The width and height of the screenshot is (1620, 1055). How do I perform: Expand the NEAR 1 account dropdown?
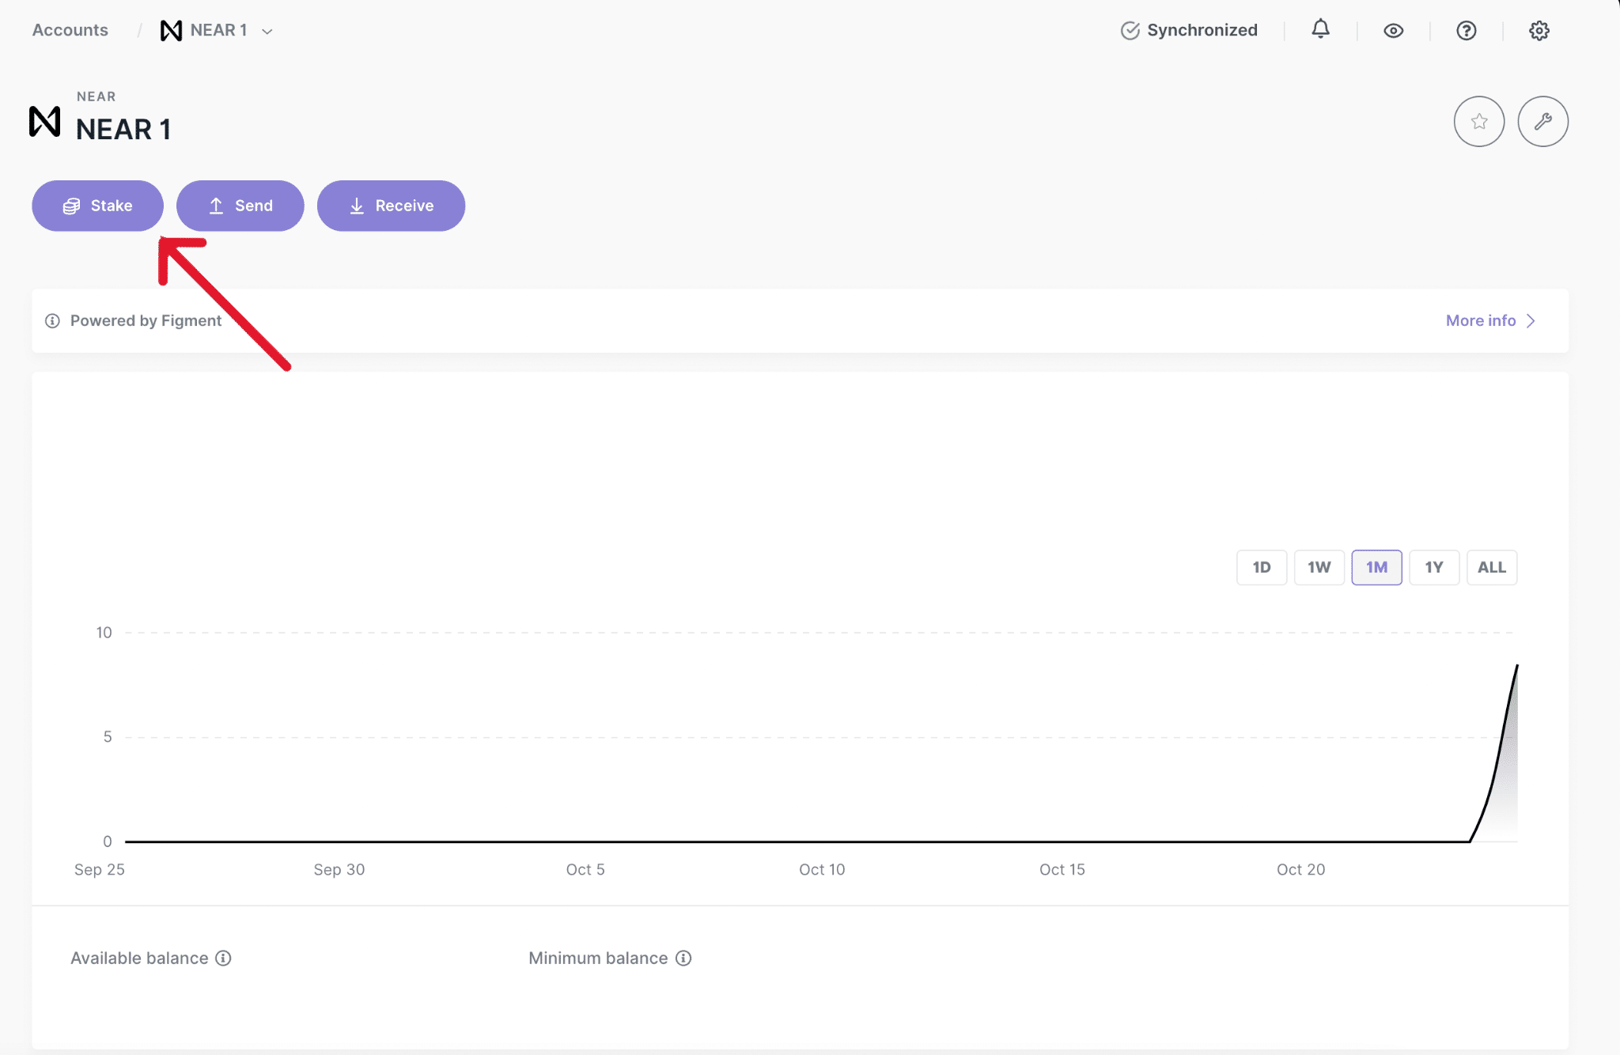pyautogui.click(x=267, y=32)
